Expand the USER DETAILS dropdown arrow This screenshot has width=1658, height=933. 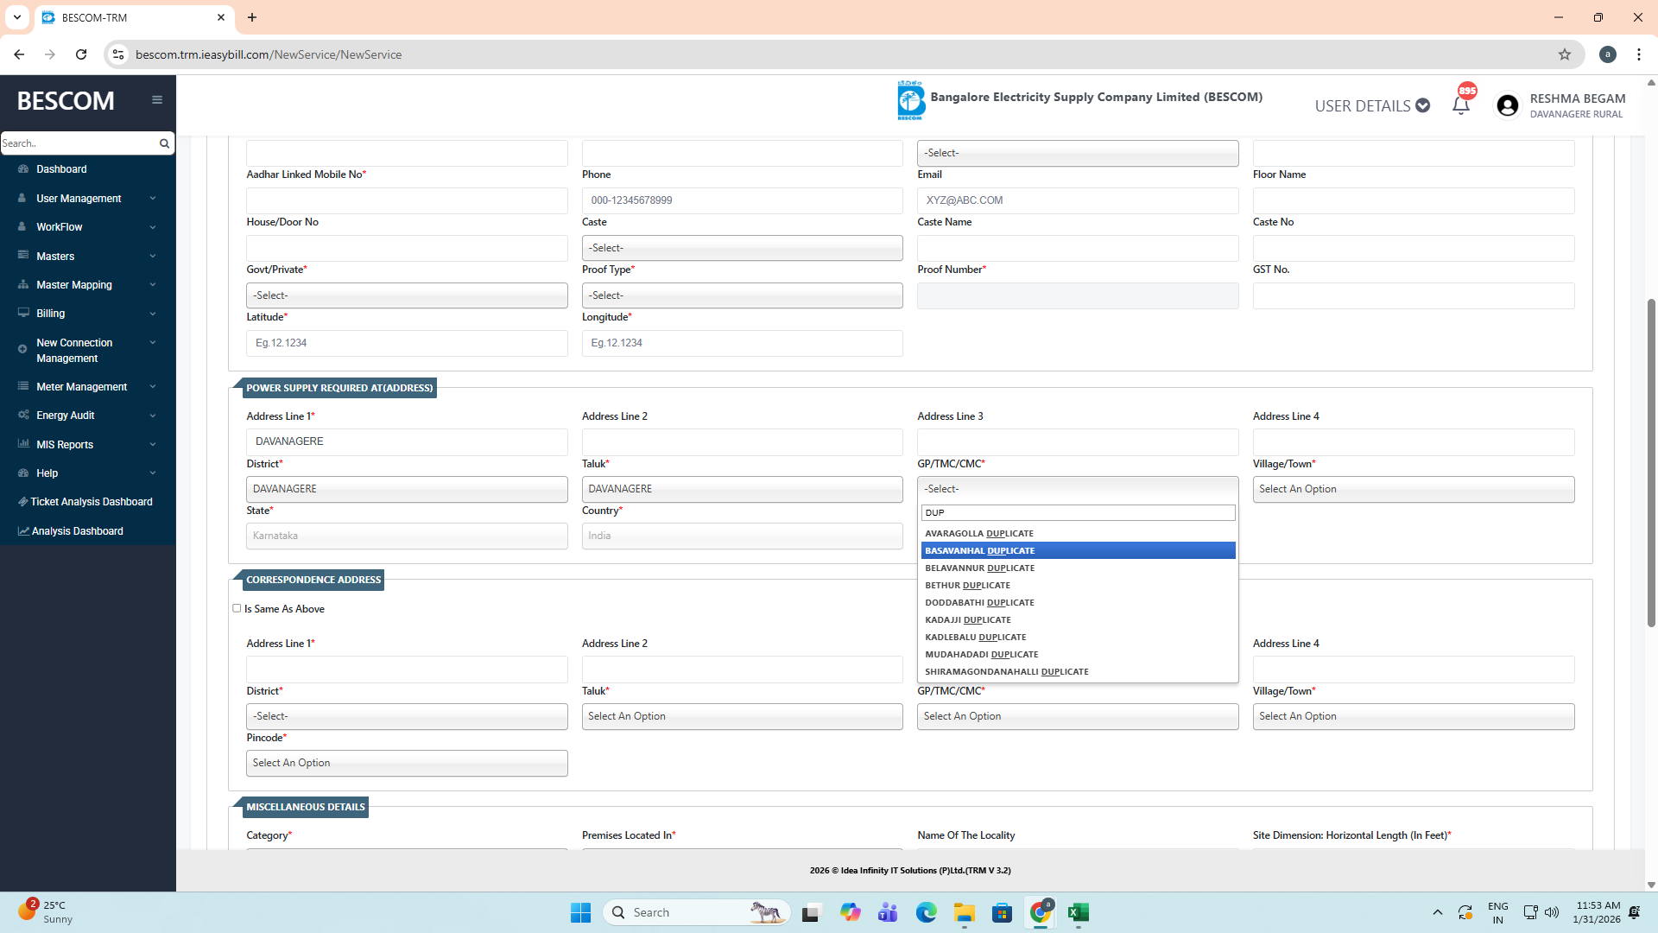click(x=1423, y=105)
